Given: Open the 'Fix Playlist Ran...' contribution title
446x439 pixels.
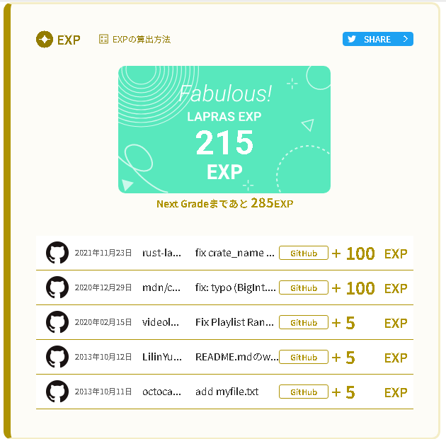Looking at the screenshot, I should (x=234, y=322).
